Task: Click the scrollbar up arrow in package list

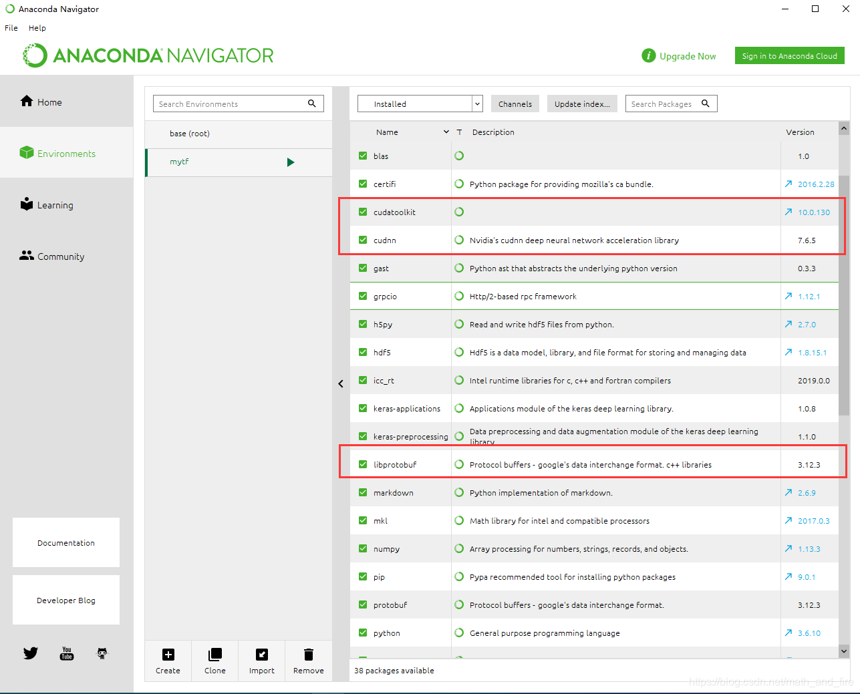Action: click(x=844, y=128)
